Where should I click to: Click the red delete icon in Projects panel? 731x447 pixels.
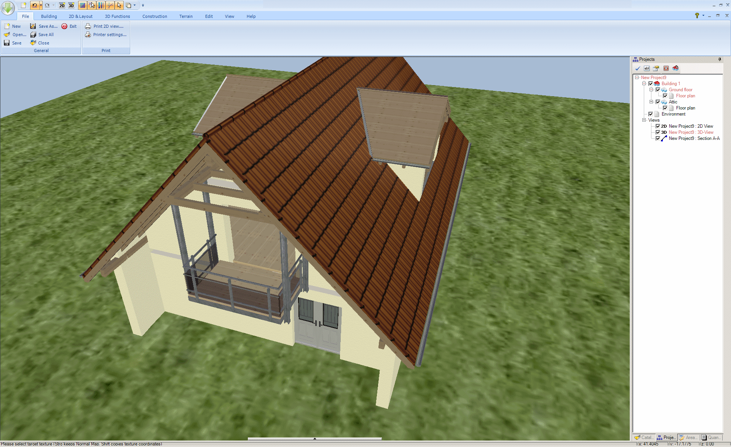tap(666, 68)
